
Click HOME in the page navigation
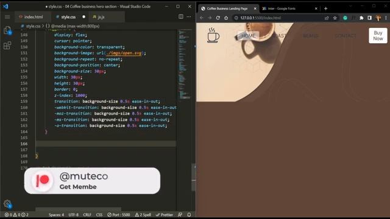248,36
